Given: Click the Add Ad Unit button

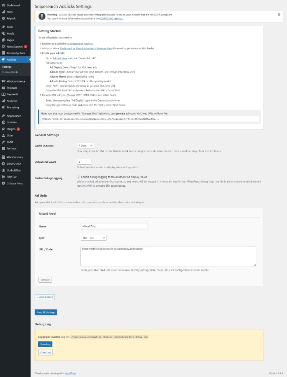Looking at the screenshot, I should [45, 297].
